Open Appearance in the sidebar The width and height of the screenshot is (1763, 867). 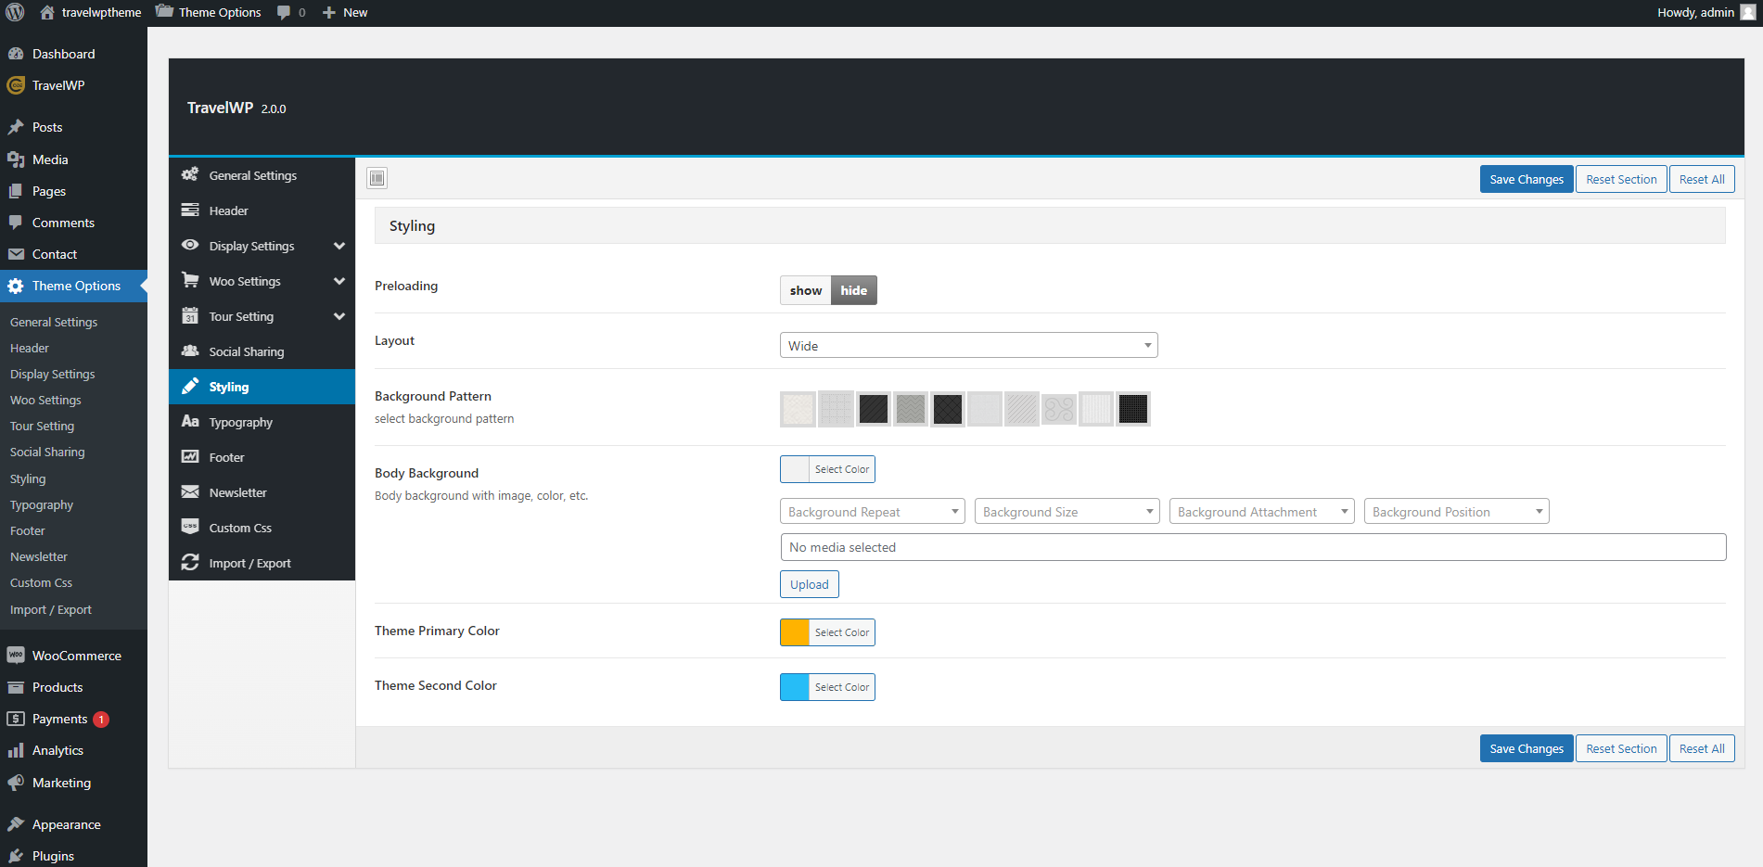[73, 824]
